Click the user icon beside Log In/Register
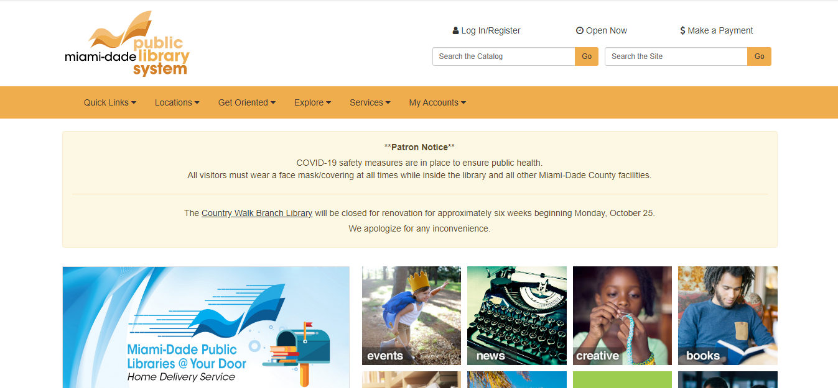This screenshot has width=838, height=388. click(455, 30)
